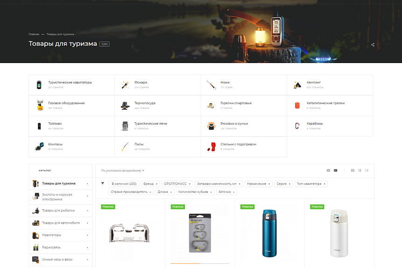Click the knife icon for Ножи
This screenshot has width=402, height=268.
211,85
